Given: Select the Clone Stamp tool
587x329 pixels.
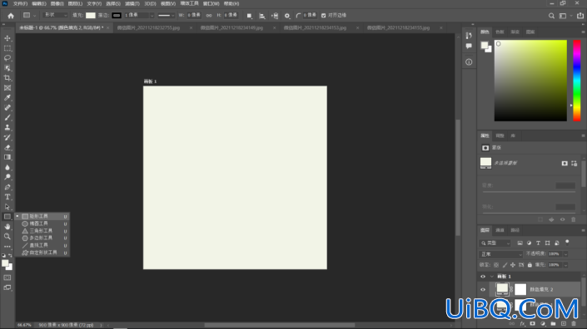Looking at the screenshot, I should tap(7, 127).
